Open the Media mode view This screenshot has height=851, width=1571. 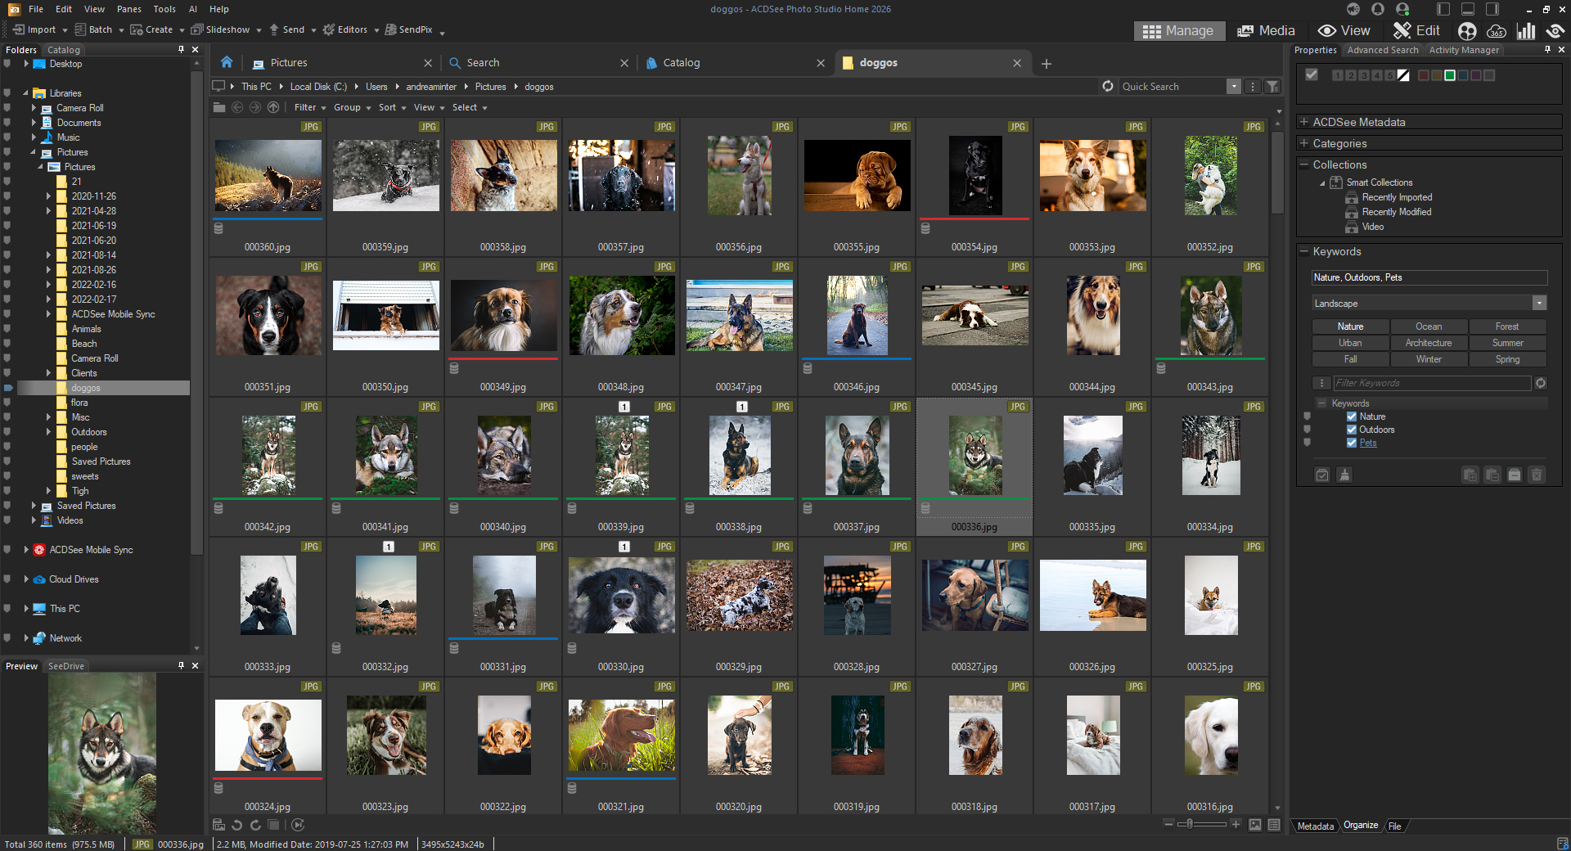click(1266, 31)
